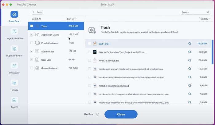Click the file list scrollbar

point(213,52)
